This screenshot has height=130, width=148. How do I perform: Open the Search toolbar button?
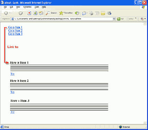51,13
